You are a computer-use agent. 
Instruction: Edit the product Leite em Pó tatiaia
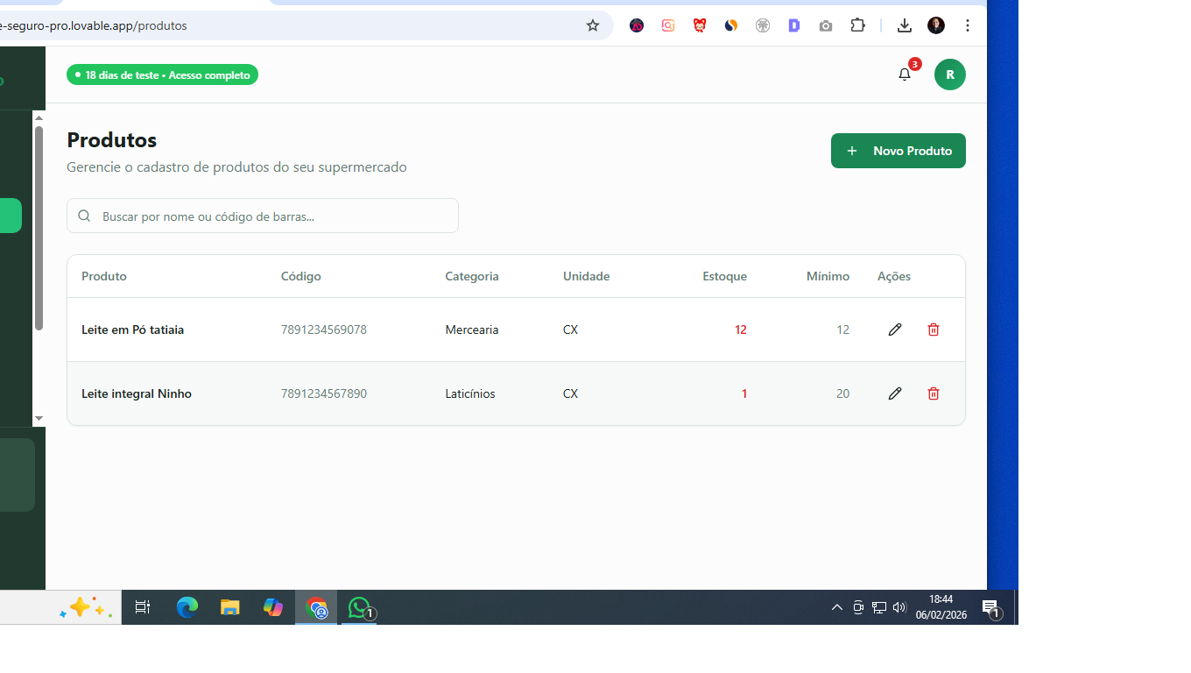tap(894, 329)
